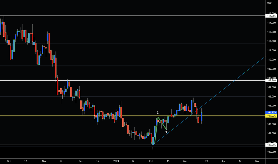Select the white horizontal line at 107.760
Image resolution: width=278 pixels, height=164 pixels.
click(133, 81)
